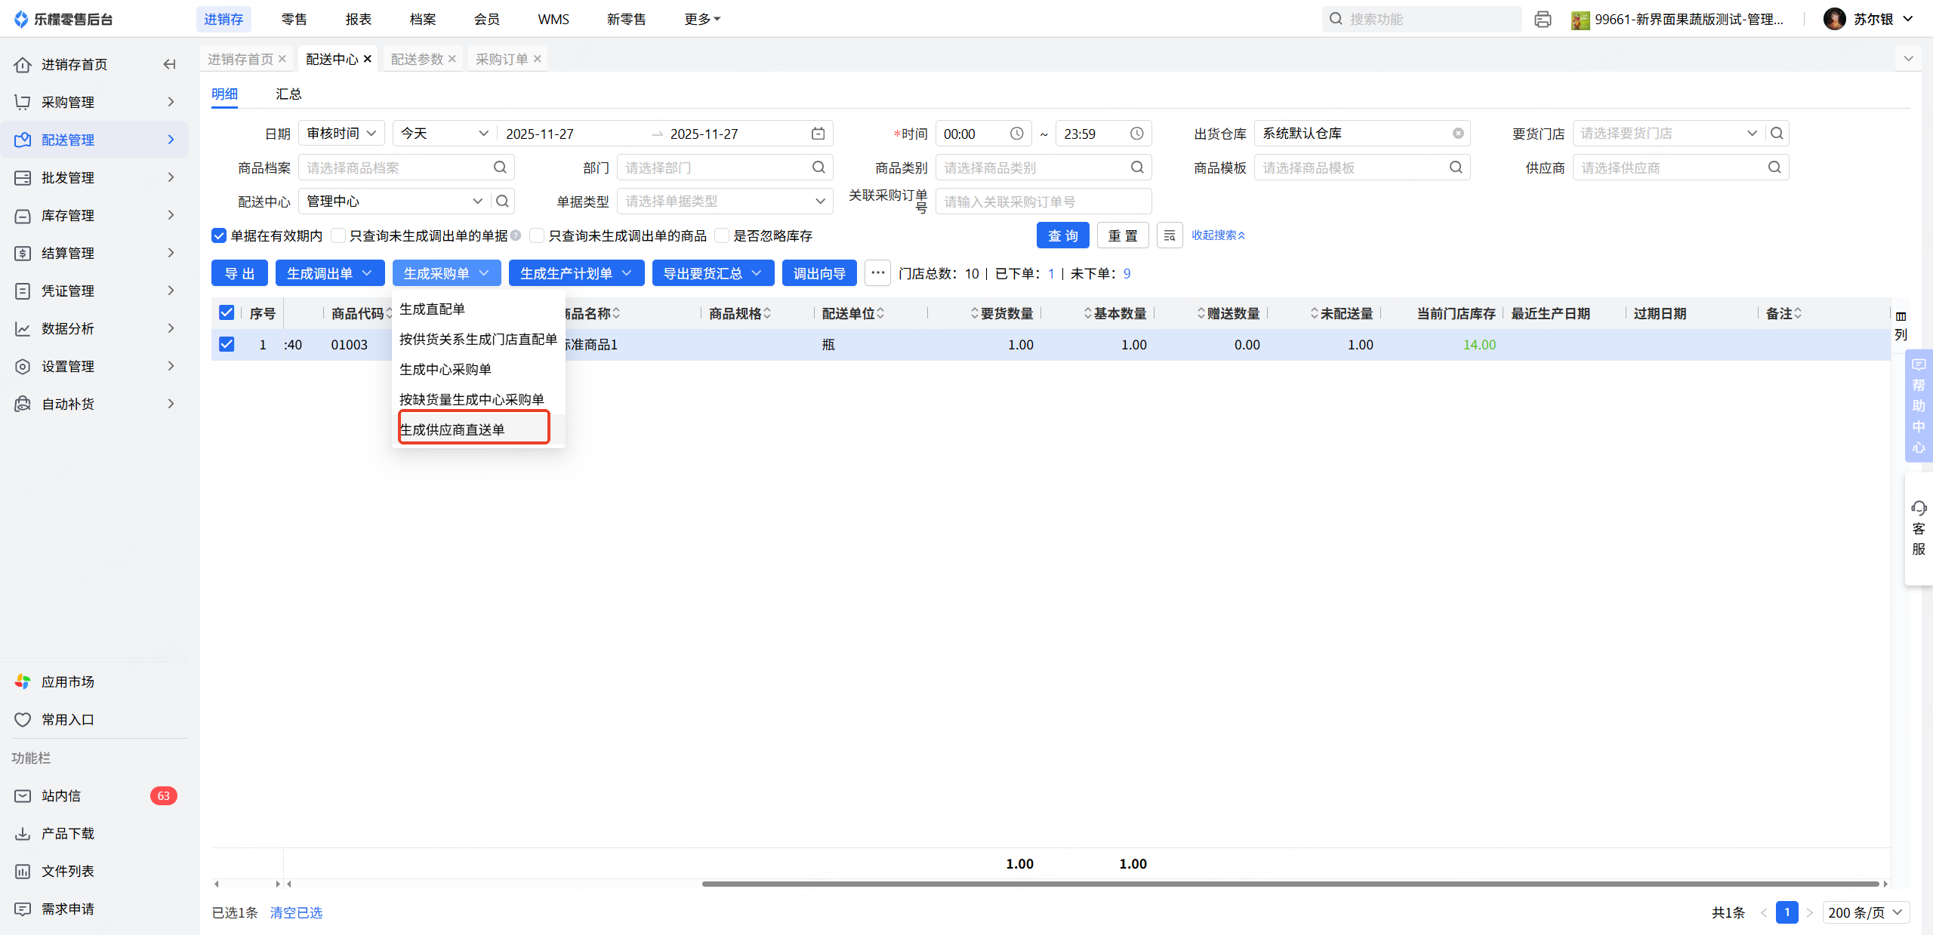Open the 审核时间 date type dropdown
The image size is (1933, 935).
click(x=341, y=134)
